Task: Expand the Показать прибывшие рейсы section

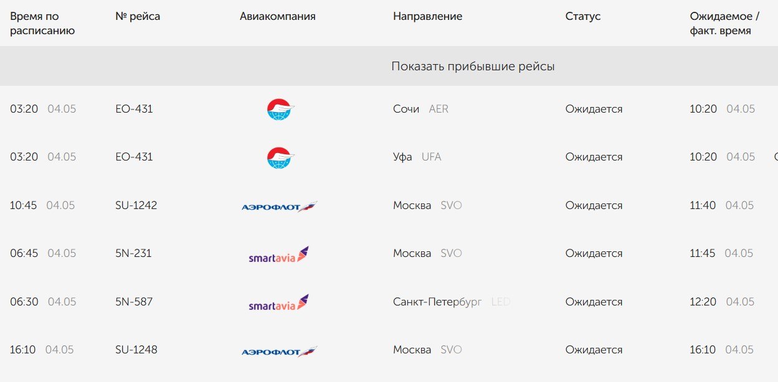Action: tap(473, 66)
